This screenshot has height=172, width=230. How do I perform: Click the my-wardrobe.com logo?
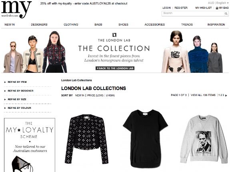pos(16,9)
